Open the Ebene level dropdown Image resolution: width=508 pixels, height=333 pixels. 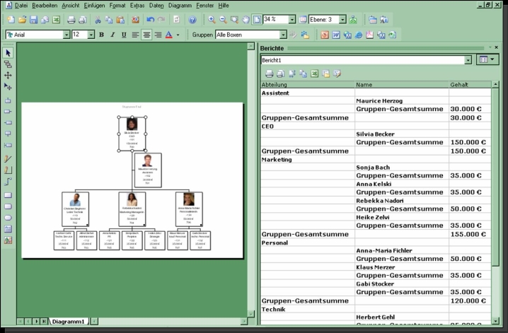(x=342, y=20)
